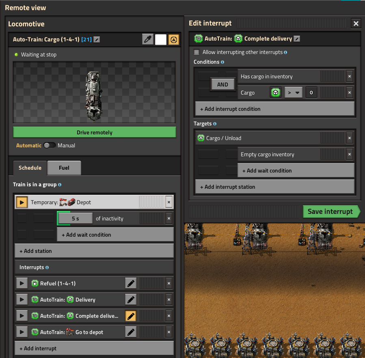
Task: Click the highlighted Complete delivery edit pencil
Action: (x=131, y=316)
